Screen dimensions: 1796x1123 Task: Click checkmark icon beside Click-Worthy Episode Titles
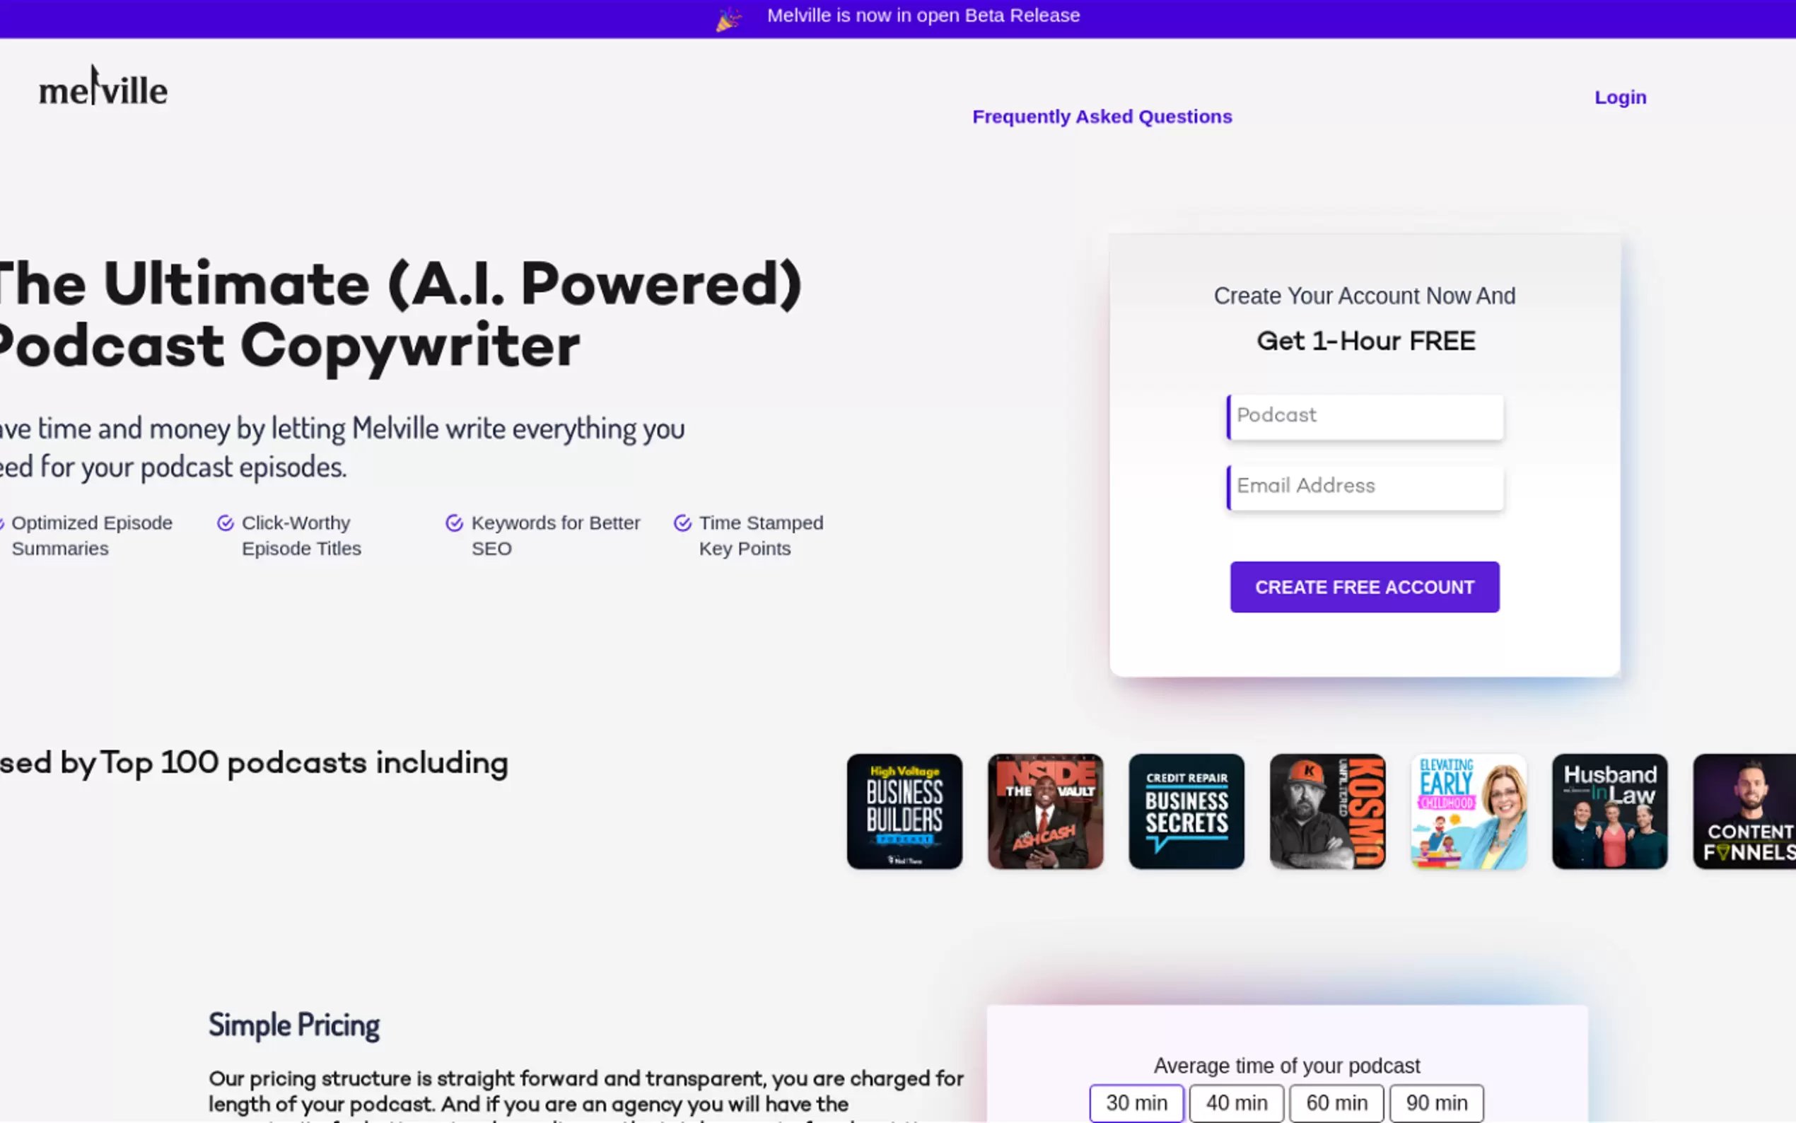226,523
